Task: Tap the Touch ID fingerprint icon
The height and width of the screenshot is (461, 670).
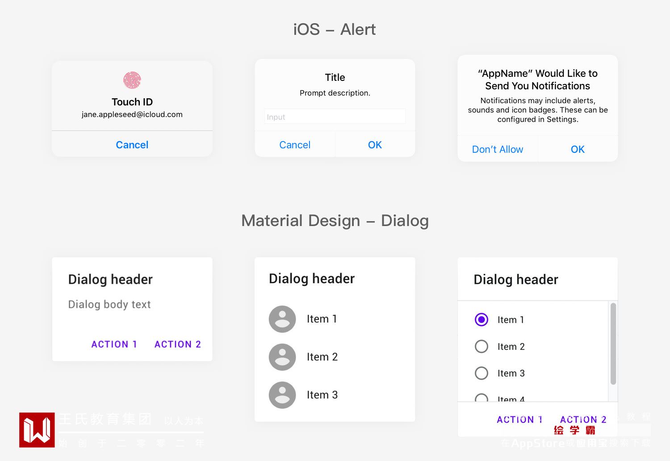Action: click(132, 80)
